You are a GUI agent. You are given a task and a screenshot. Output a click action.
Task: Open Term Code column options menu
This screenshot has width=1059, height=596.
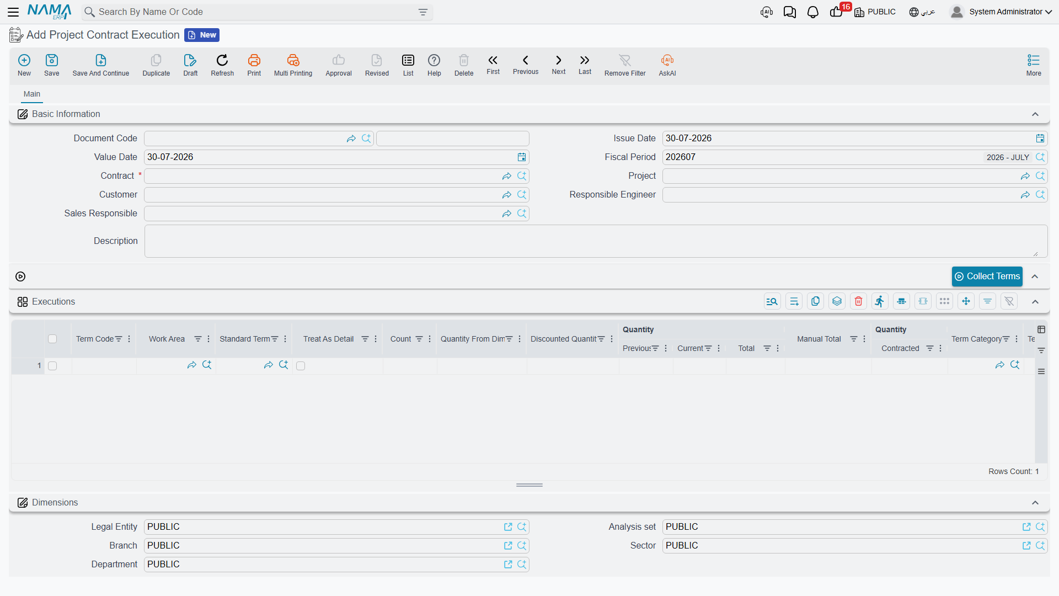pyautogui.click(x=129, y=339)
